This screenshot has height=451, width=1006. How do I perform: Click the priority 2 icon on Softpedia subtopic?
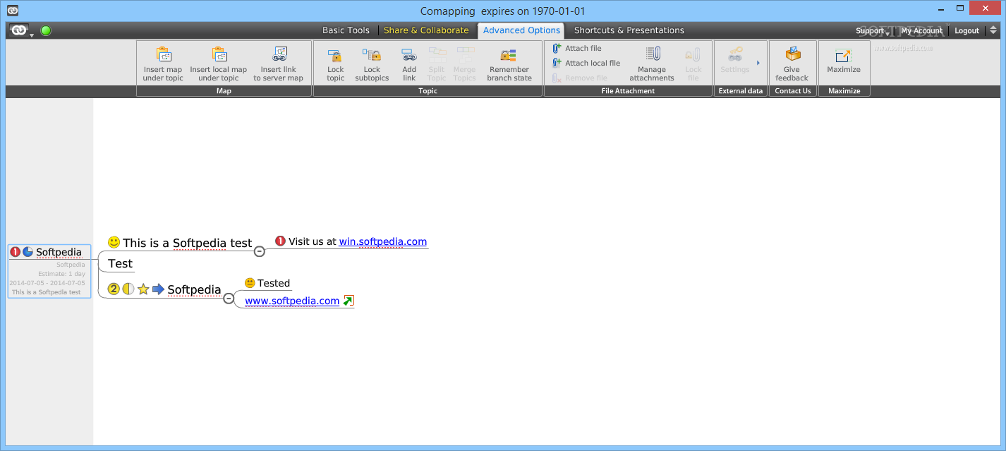pyautogui.click(x=114, y=289)
